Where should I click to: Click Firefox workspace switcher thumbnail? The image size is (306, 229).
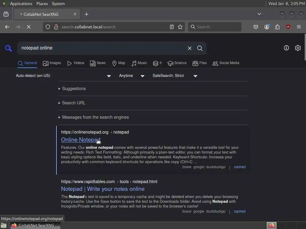272,225
